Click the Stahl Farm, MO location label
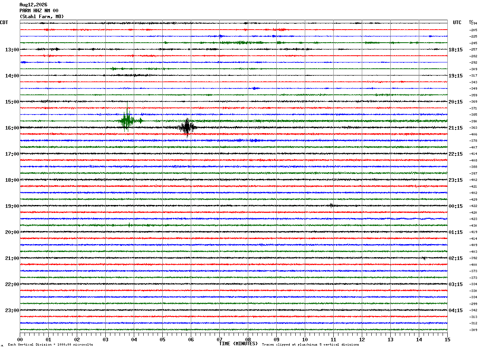 (42, 17)
